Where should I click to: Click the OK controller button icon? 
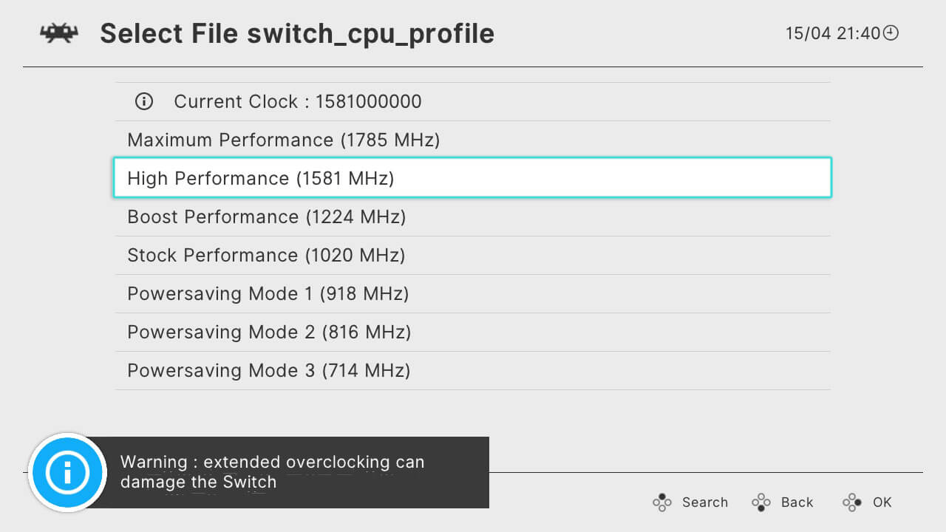853,502
